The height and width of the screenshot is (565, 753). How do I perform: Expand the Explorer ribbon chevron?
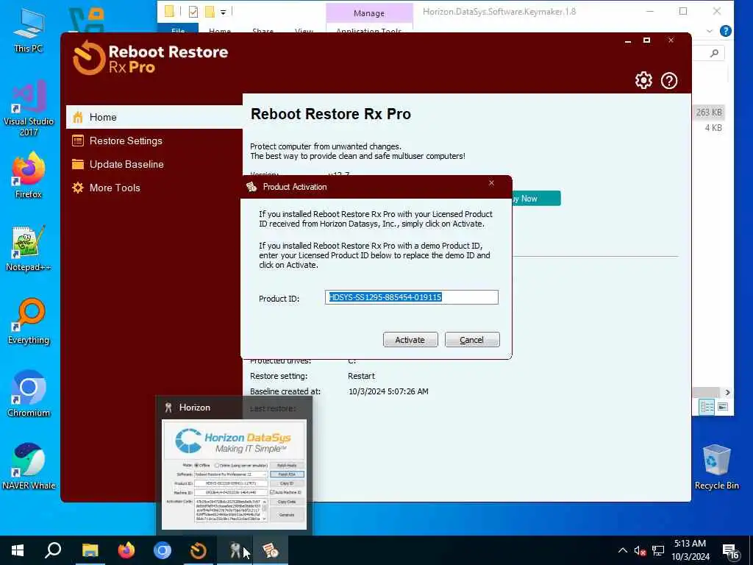pos(710,31)
